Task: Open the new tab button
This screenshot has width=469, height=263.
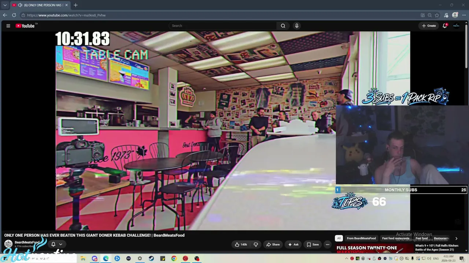Action: coord(75,5)
